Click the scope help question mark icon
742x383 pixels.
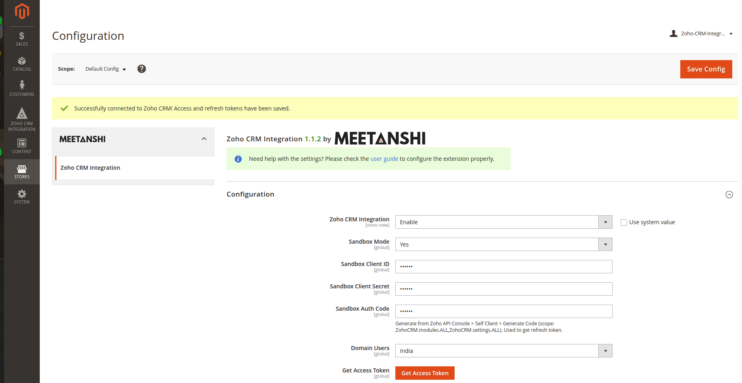click(142, 69)
